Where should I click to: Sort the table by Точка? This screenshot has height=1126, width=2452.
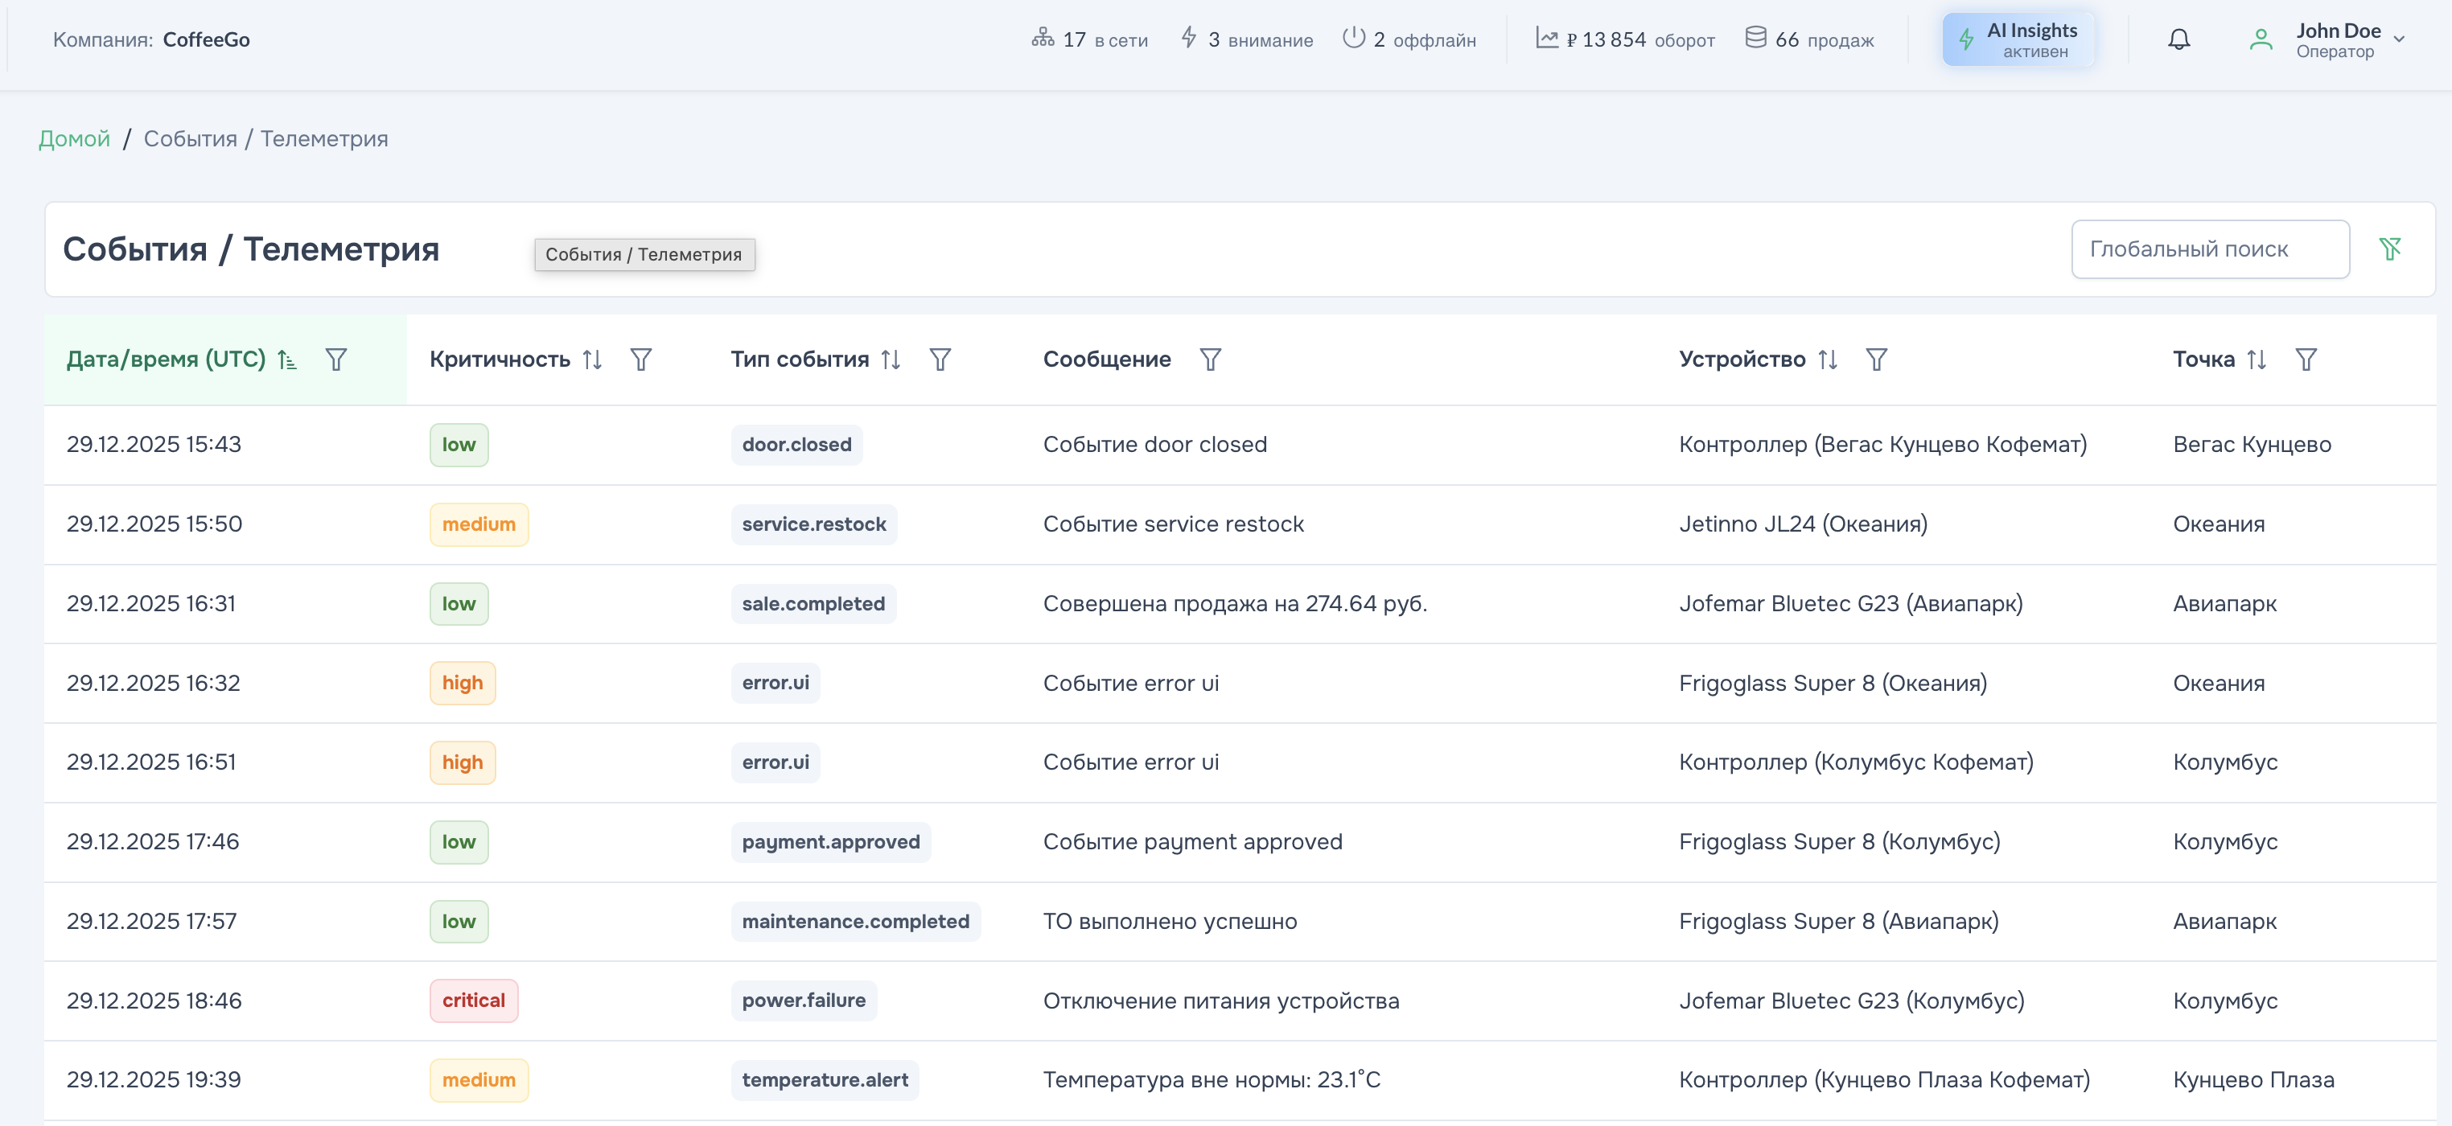2256,360
